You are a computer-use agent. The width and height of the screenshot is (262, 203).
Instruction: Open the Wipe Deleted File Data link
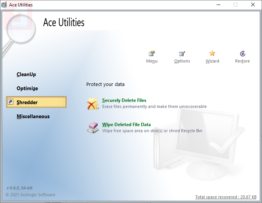(x=126, y=125)
